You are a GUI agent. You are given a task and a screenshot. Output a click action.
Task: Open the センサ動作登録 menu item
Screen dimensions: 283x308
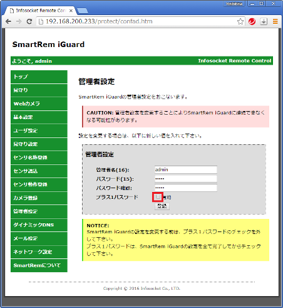coord(39,184)
